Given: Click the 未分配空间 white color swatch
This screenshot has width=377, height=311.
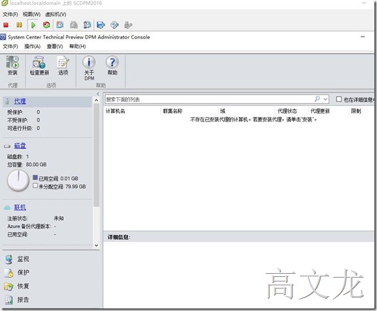Looking at the screenshot, I should coord(35,186).
